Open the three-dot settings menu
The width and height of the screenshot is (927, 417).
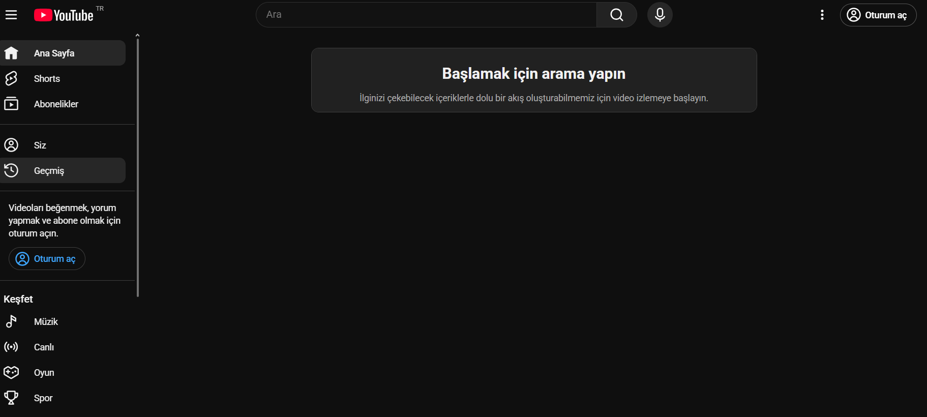822,15
